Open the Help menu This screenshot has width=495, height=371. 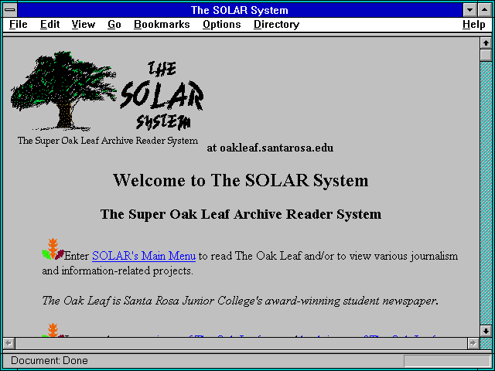[x=473, y=25]
